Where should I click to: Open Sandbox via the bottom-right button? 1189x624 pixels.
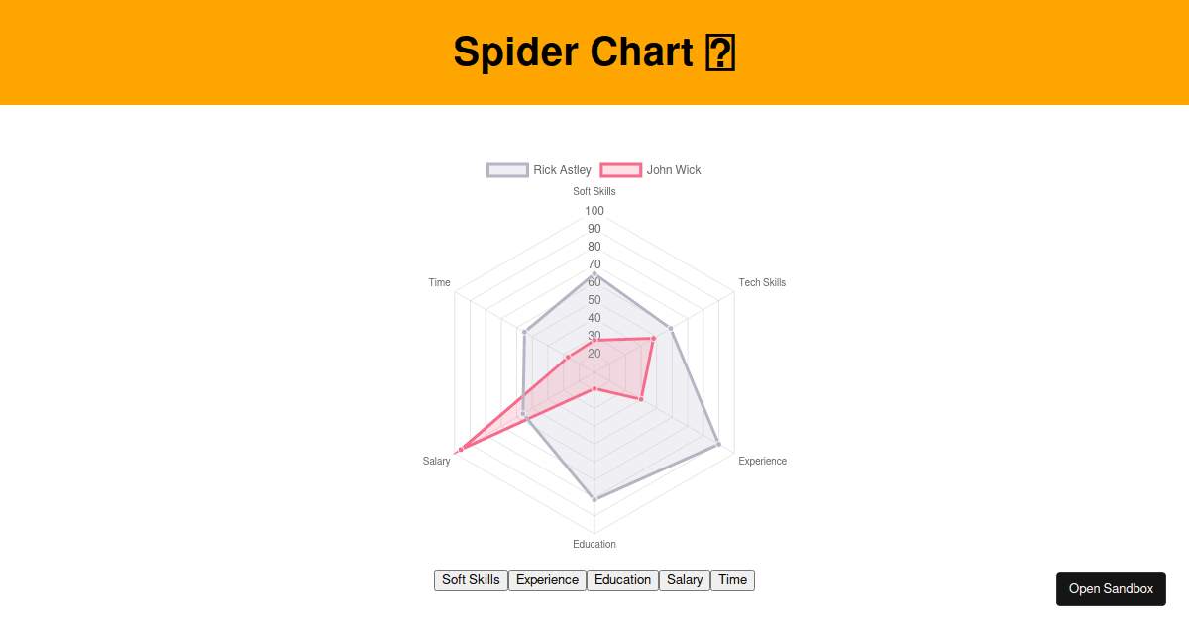click(1111, 588)
